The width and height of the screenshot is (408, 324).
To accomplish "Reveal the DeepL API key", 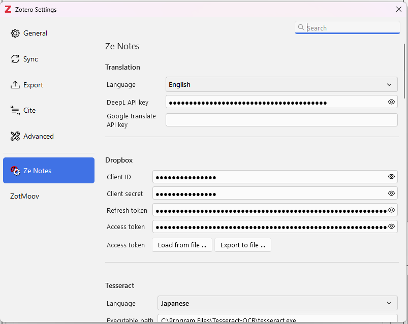I will click(x=391, y=102).
